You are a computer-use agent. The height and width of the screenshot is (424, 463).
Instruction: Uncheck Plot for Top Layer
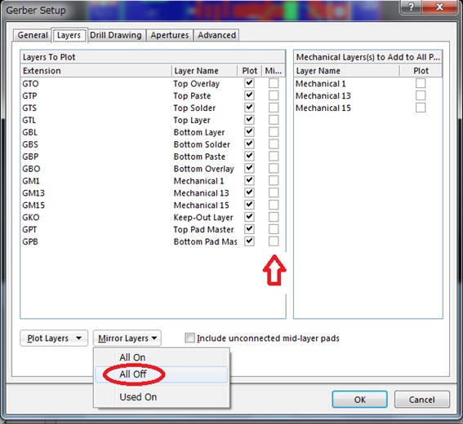pyautogui.click(x=249, y=120)
